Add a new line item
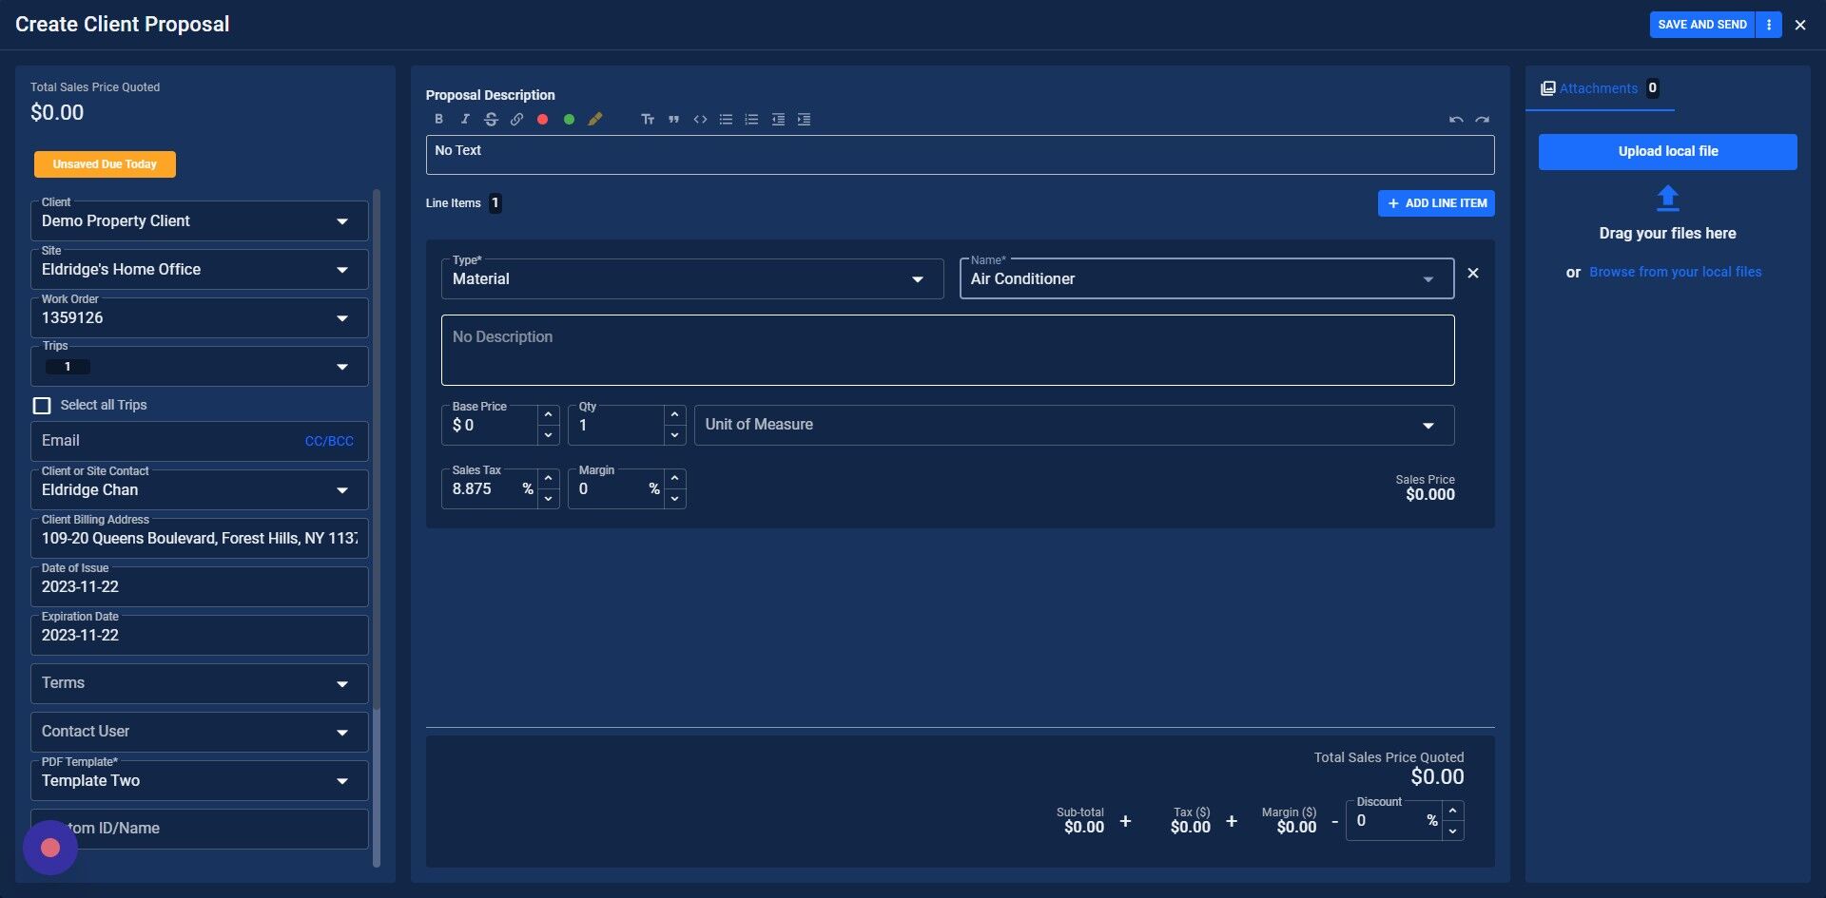The width and height of the screenshot is (1826, 898). point(1436,203)
